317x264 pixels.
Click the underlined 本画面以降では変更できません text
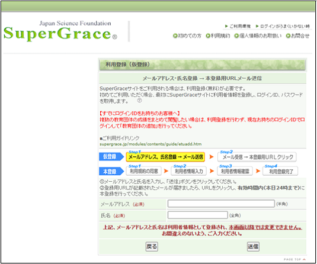pos(265,227)
